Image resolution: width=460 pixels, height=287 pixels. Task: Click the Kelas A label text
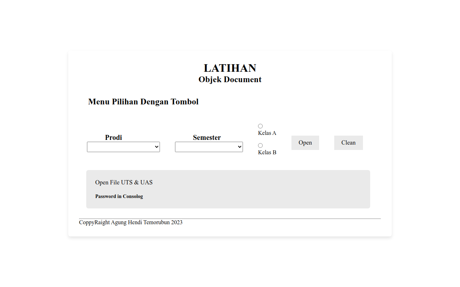[267, 133]
